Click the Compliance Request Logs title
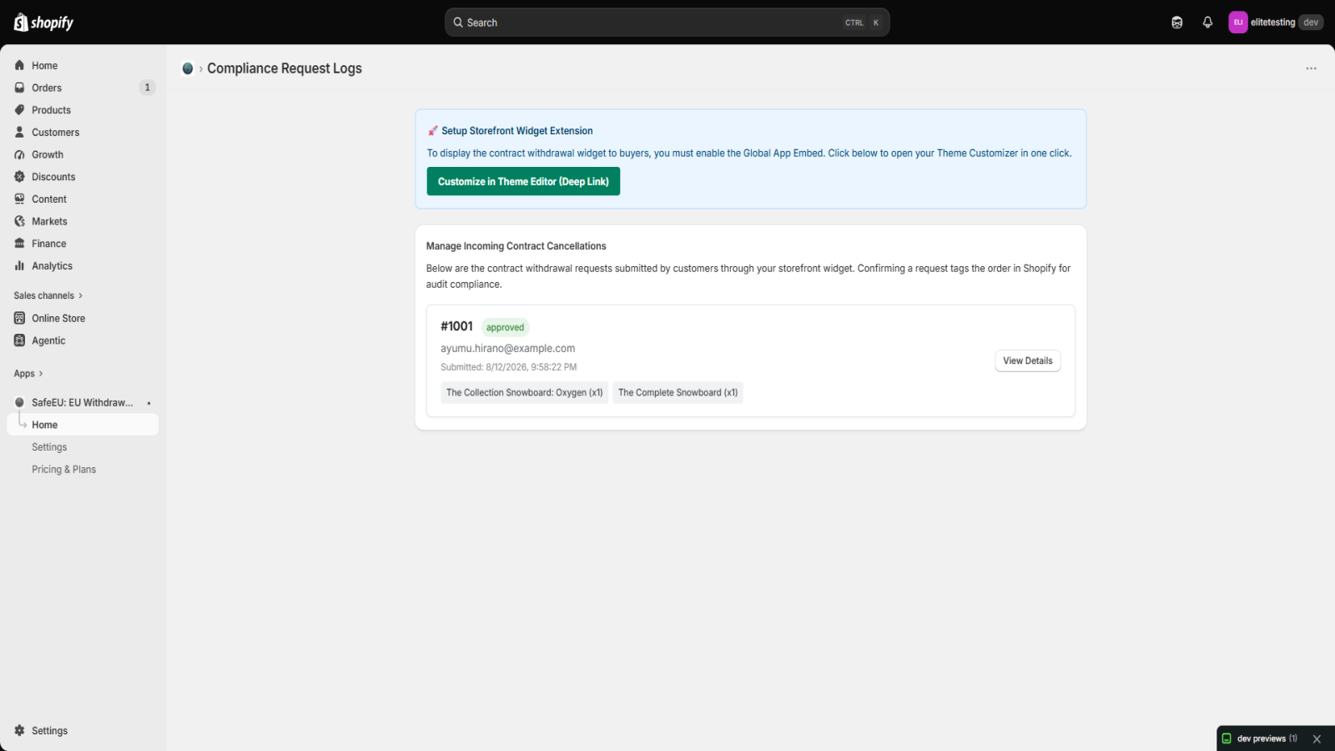This screenshot has height=751, width=1335. (x=285, y=68)
